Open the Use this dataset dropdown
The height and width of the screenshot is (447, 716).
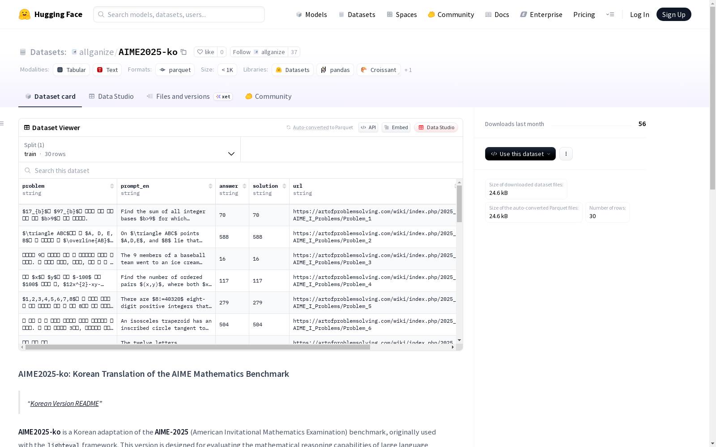pos(520,154)
